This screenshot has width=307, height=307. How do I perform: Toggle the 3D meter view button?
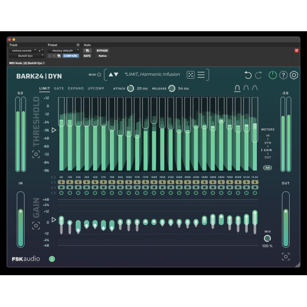coord(267,168)
